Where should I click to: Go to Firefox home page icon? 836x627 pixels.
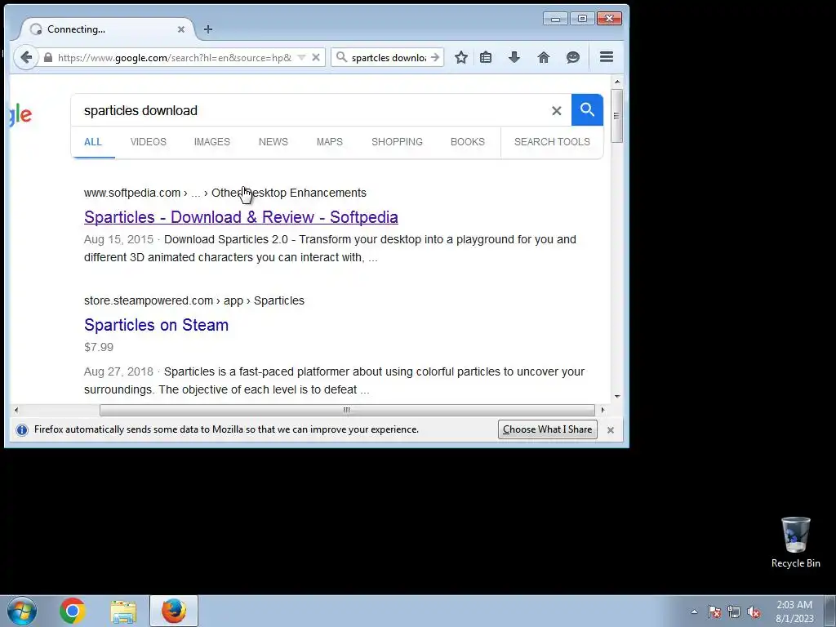pos(543,57)
